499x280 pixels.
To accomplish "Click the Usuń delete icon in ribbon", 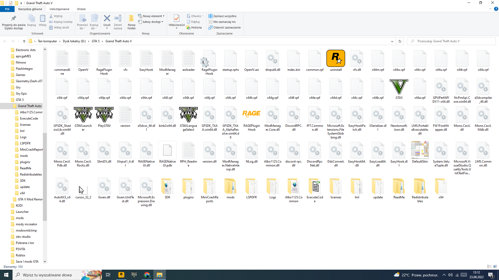I will 107,19.
